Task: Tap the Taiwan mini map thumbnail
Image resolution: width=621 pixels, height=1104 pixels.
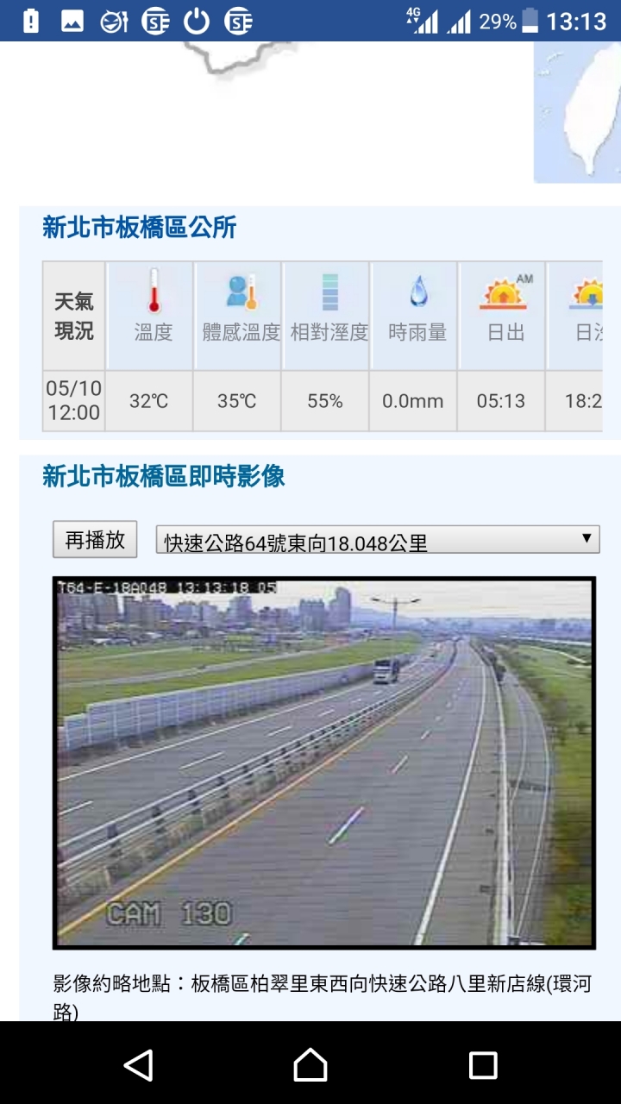Action: (x=577, y=112)
